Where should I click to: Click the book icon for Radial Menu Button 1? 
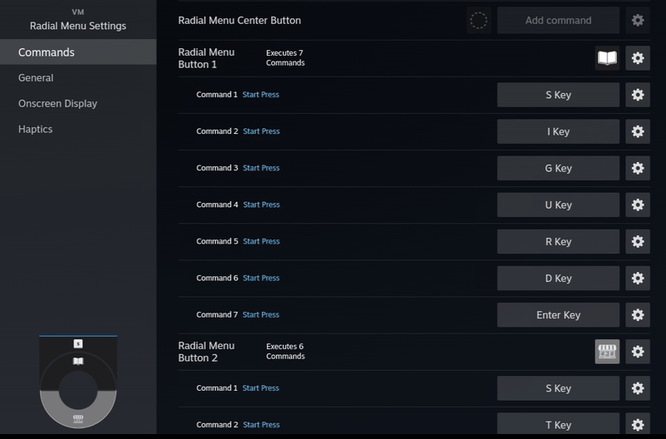click(608, 58)
